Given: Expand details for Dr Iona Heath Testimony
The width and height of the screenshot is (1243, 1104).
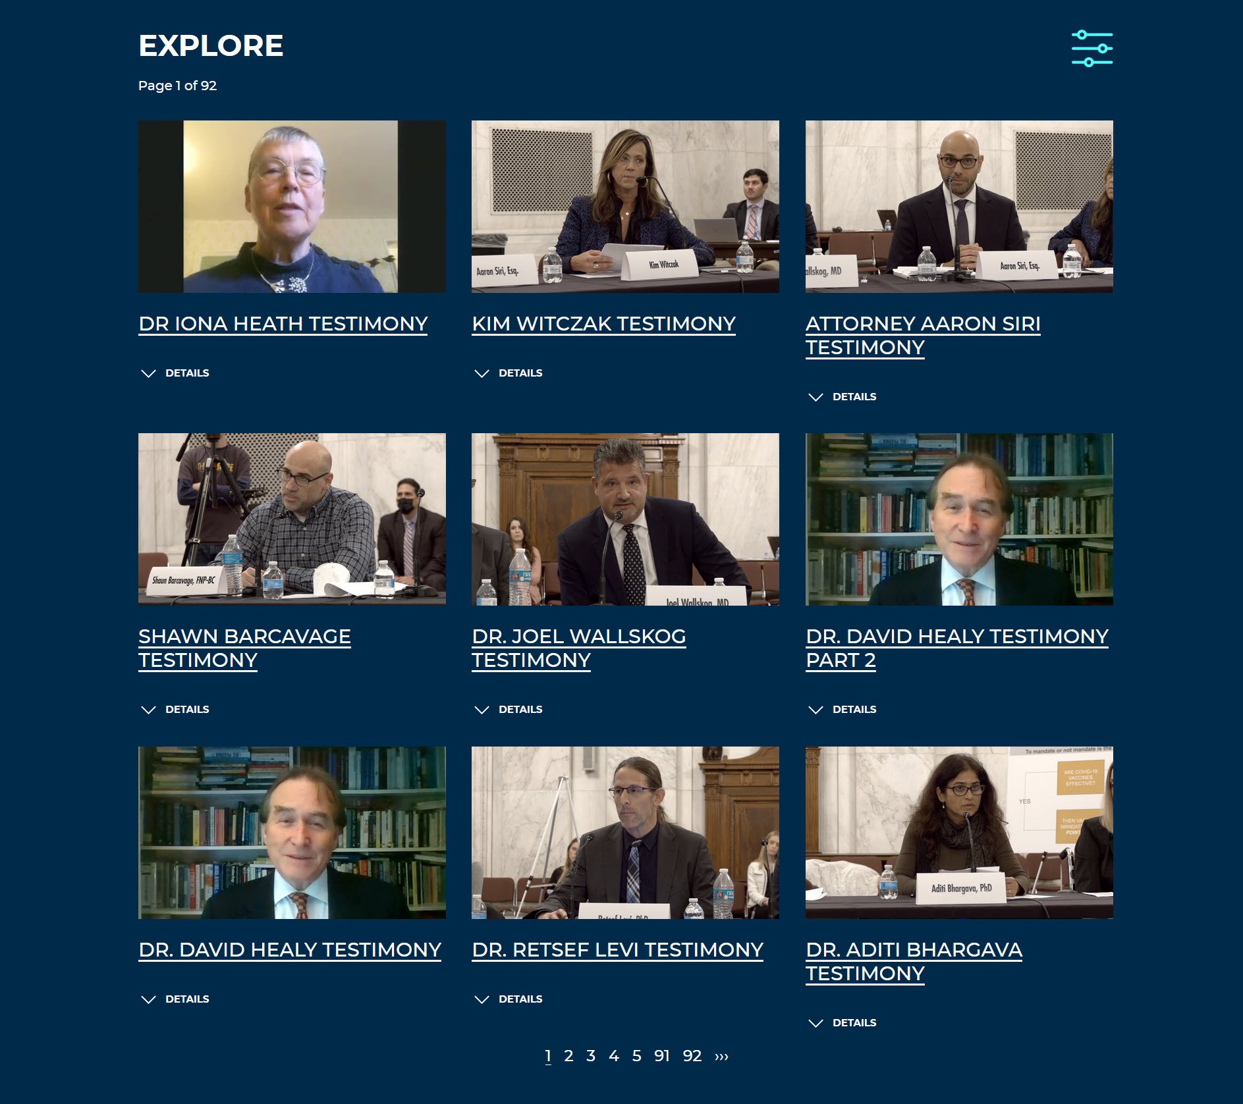Looking at the screenshot, I should tap(175, 373).
